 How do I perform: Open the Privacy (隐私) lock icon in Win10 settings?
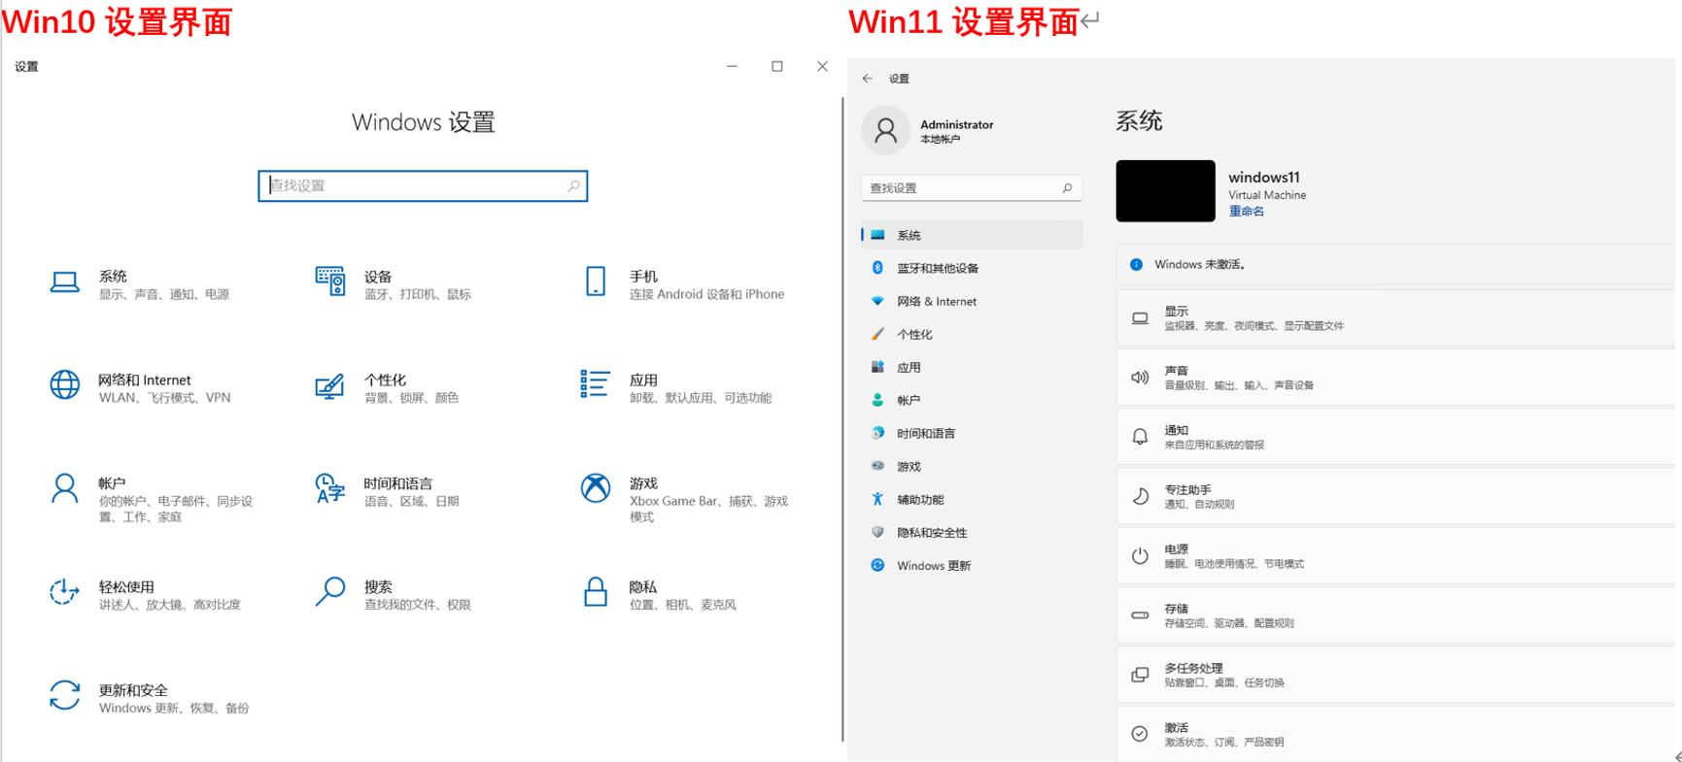coord(596,591)
